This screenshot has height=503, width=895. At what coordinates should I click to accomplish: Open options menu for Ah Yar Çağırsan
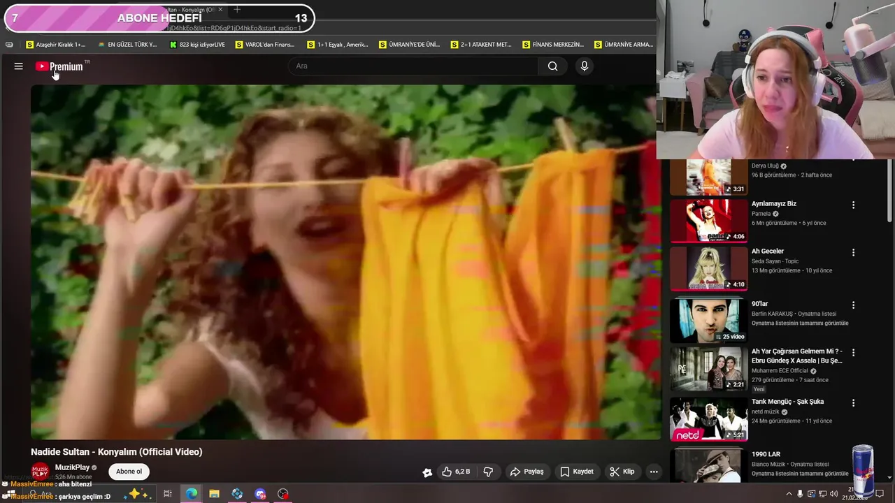pos(853,352)
